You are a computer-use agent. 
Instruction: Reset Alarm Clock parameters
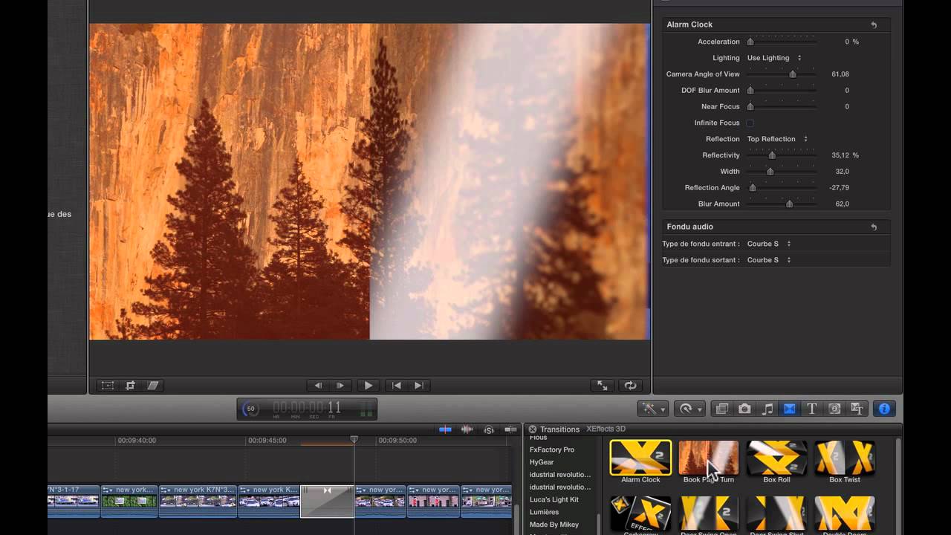[x=874, y=25]
